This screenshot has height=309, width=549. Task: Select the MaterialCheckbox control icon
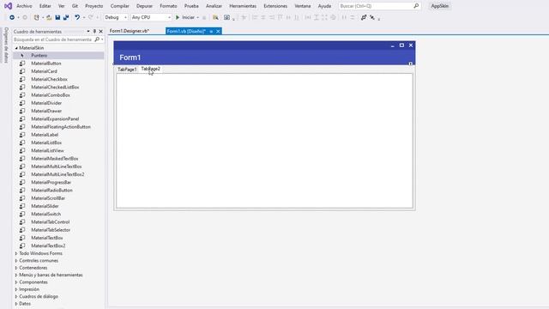pyautogui.click(x=22, y=79)
